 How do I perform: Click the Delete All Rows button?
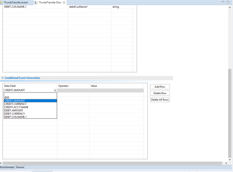pos(160,100)
